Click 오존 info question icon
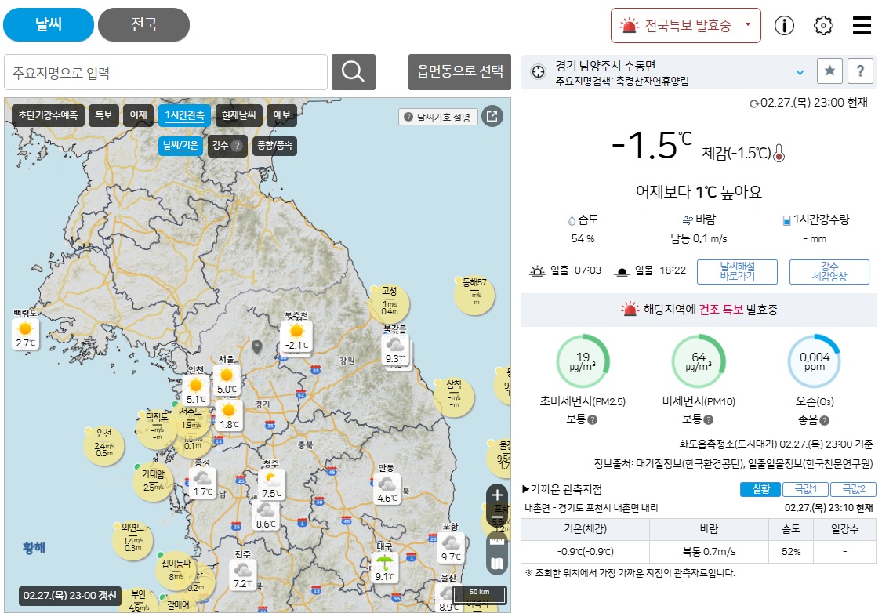The height and width of the screenshot is (613, 882). (825, 420)
